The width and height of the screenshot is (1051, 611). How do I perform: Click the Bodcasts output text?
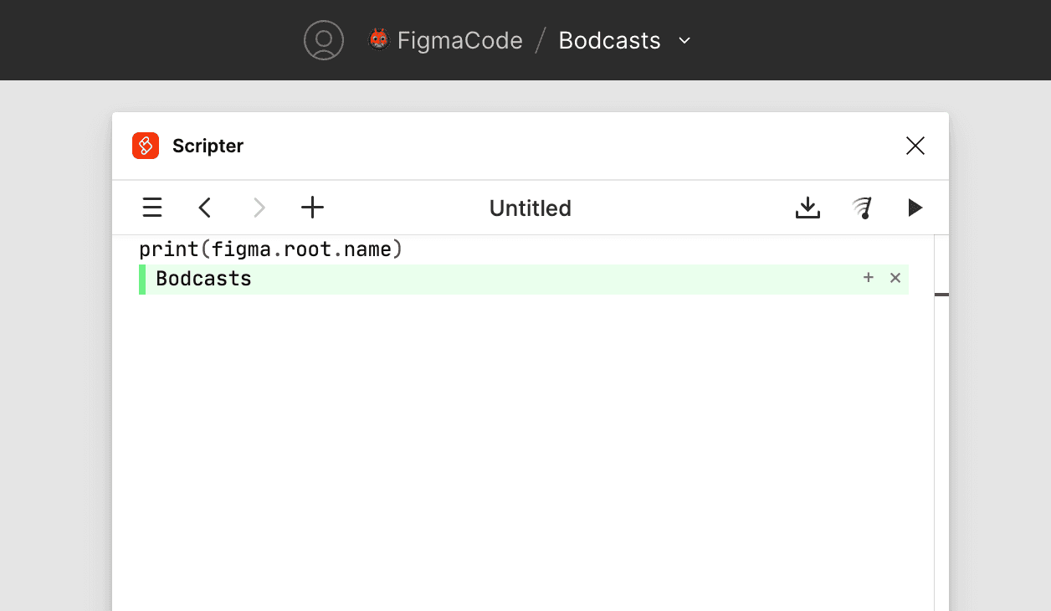coord(203,279)
